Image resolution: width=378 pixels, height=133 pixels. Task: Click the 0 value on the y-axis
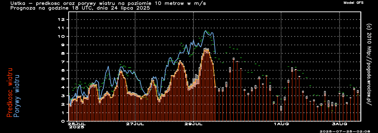point(63,122)
